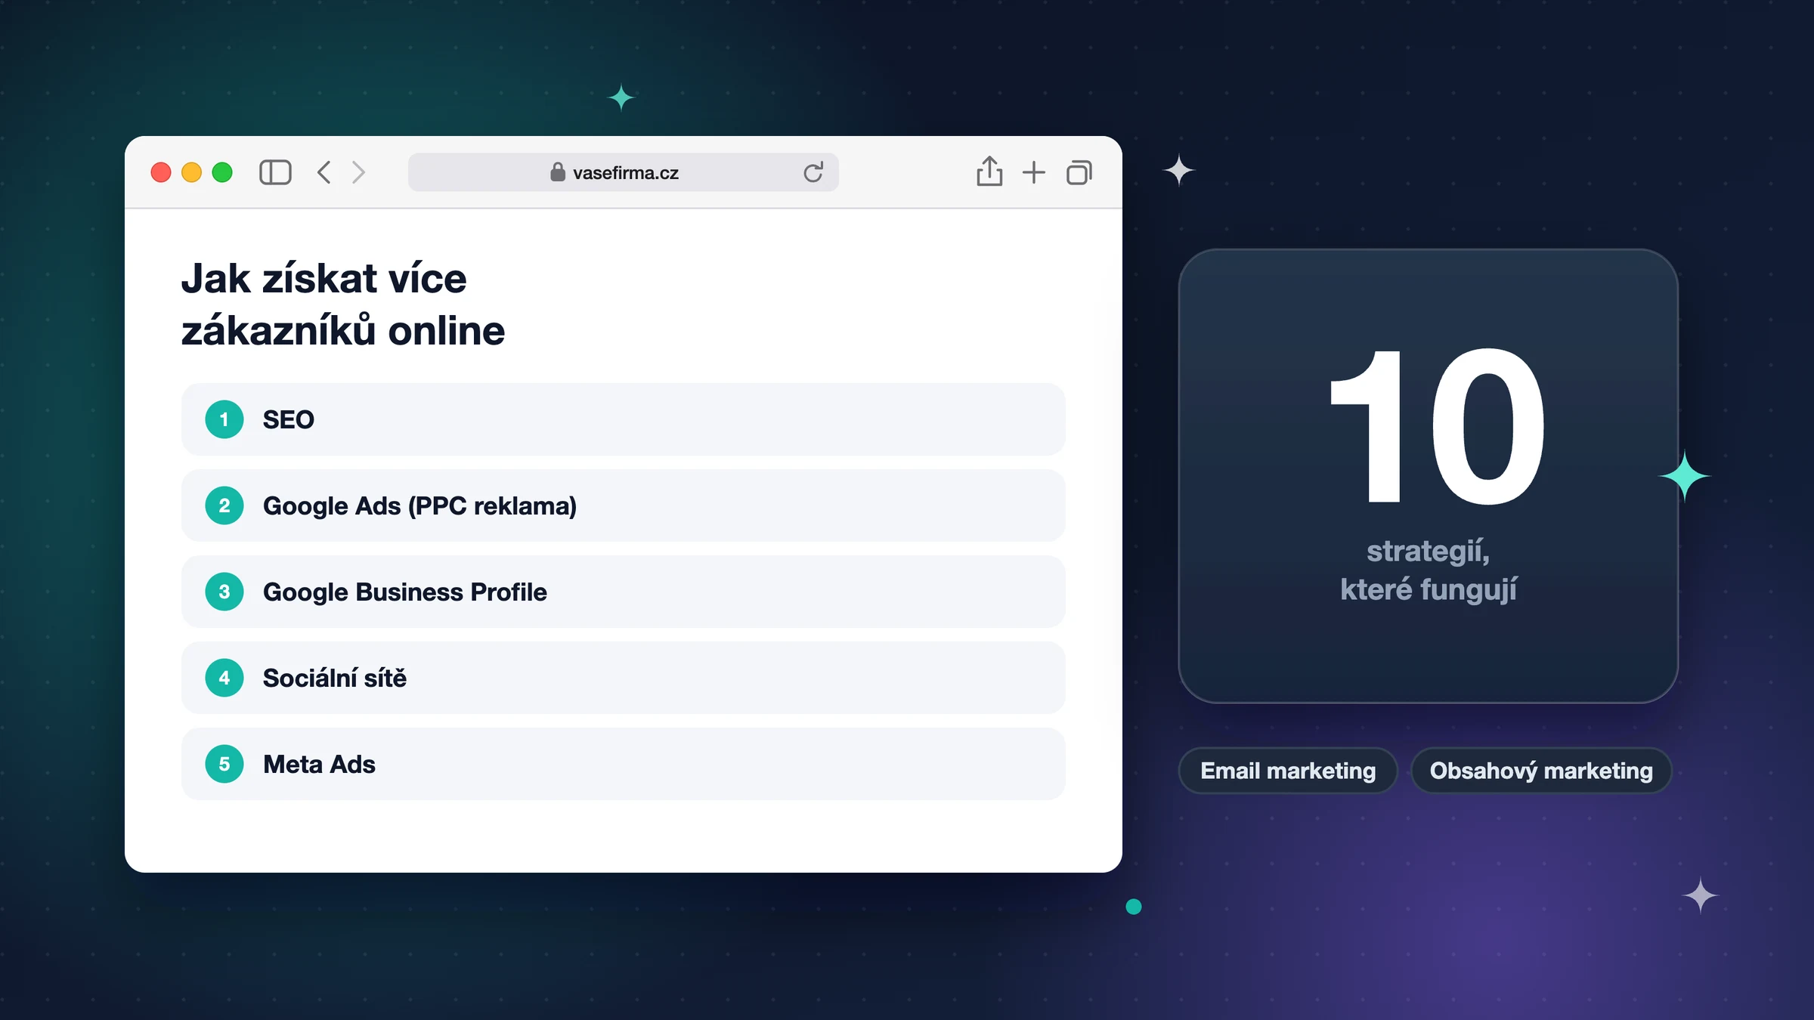
Task: Maximize with the green window button
Action: pos(222,172)
